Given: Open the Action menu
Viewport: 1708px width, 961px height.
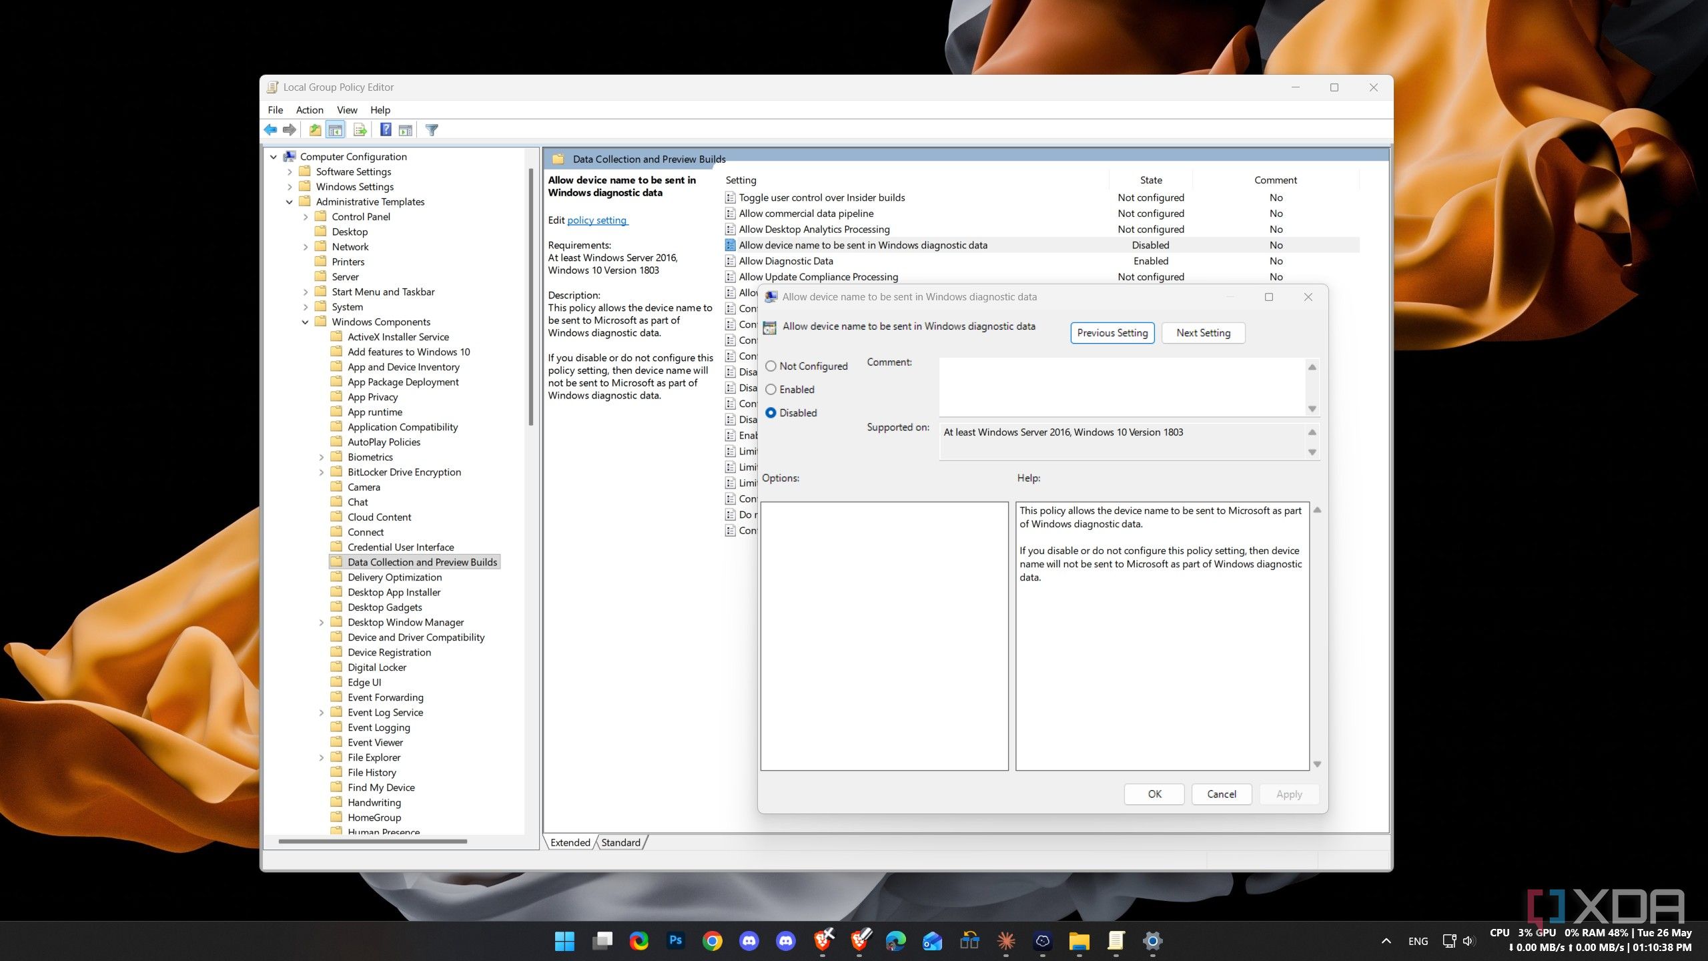Looking at the screenshot, I should pyautogui.click(x=310, y=110).
